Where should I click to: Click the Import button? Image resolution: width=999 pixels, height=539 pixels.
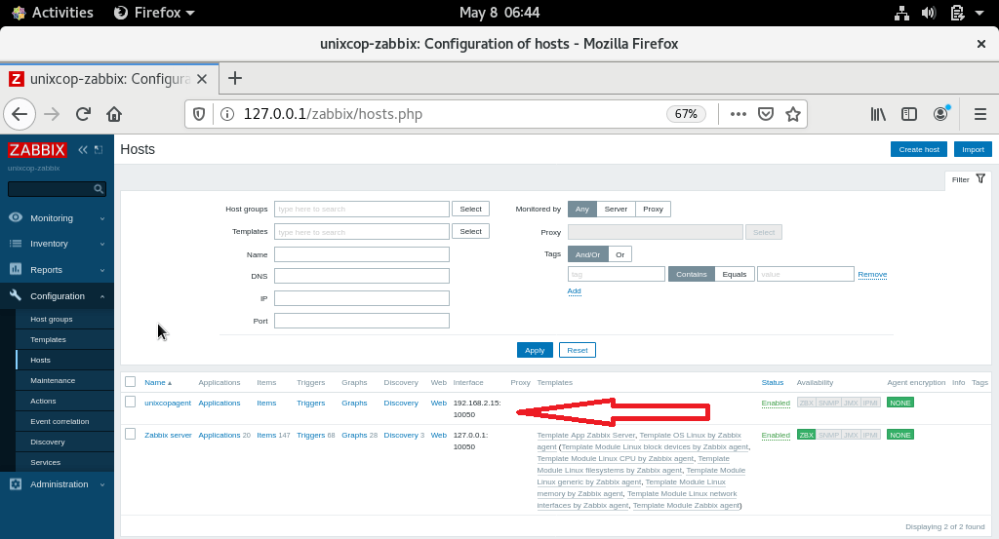[973, 149]
